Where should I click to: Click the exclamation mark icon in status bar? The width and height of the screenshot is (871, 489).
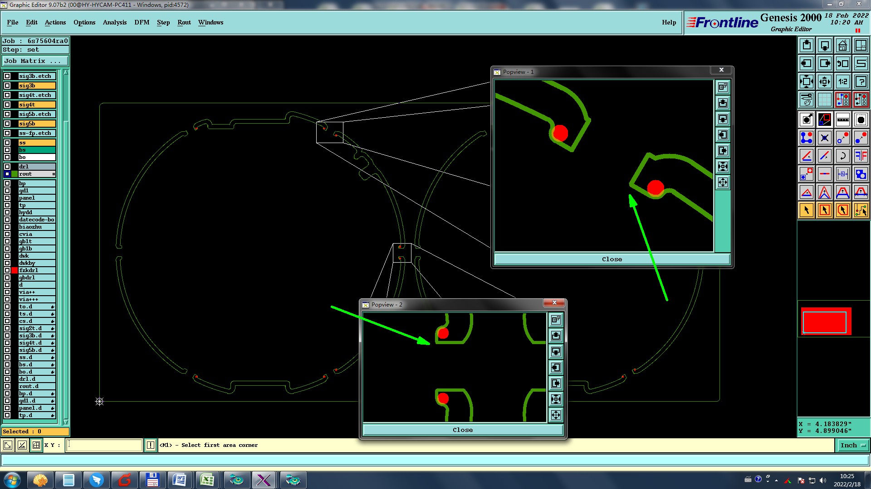(151, 445)
